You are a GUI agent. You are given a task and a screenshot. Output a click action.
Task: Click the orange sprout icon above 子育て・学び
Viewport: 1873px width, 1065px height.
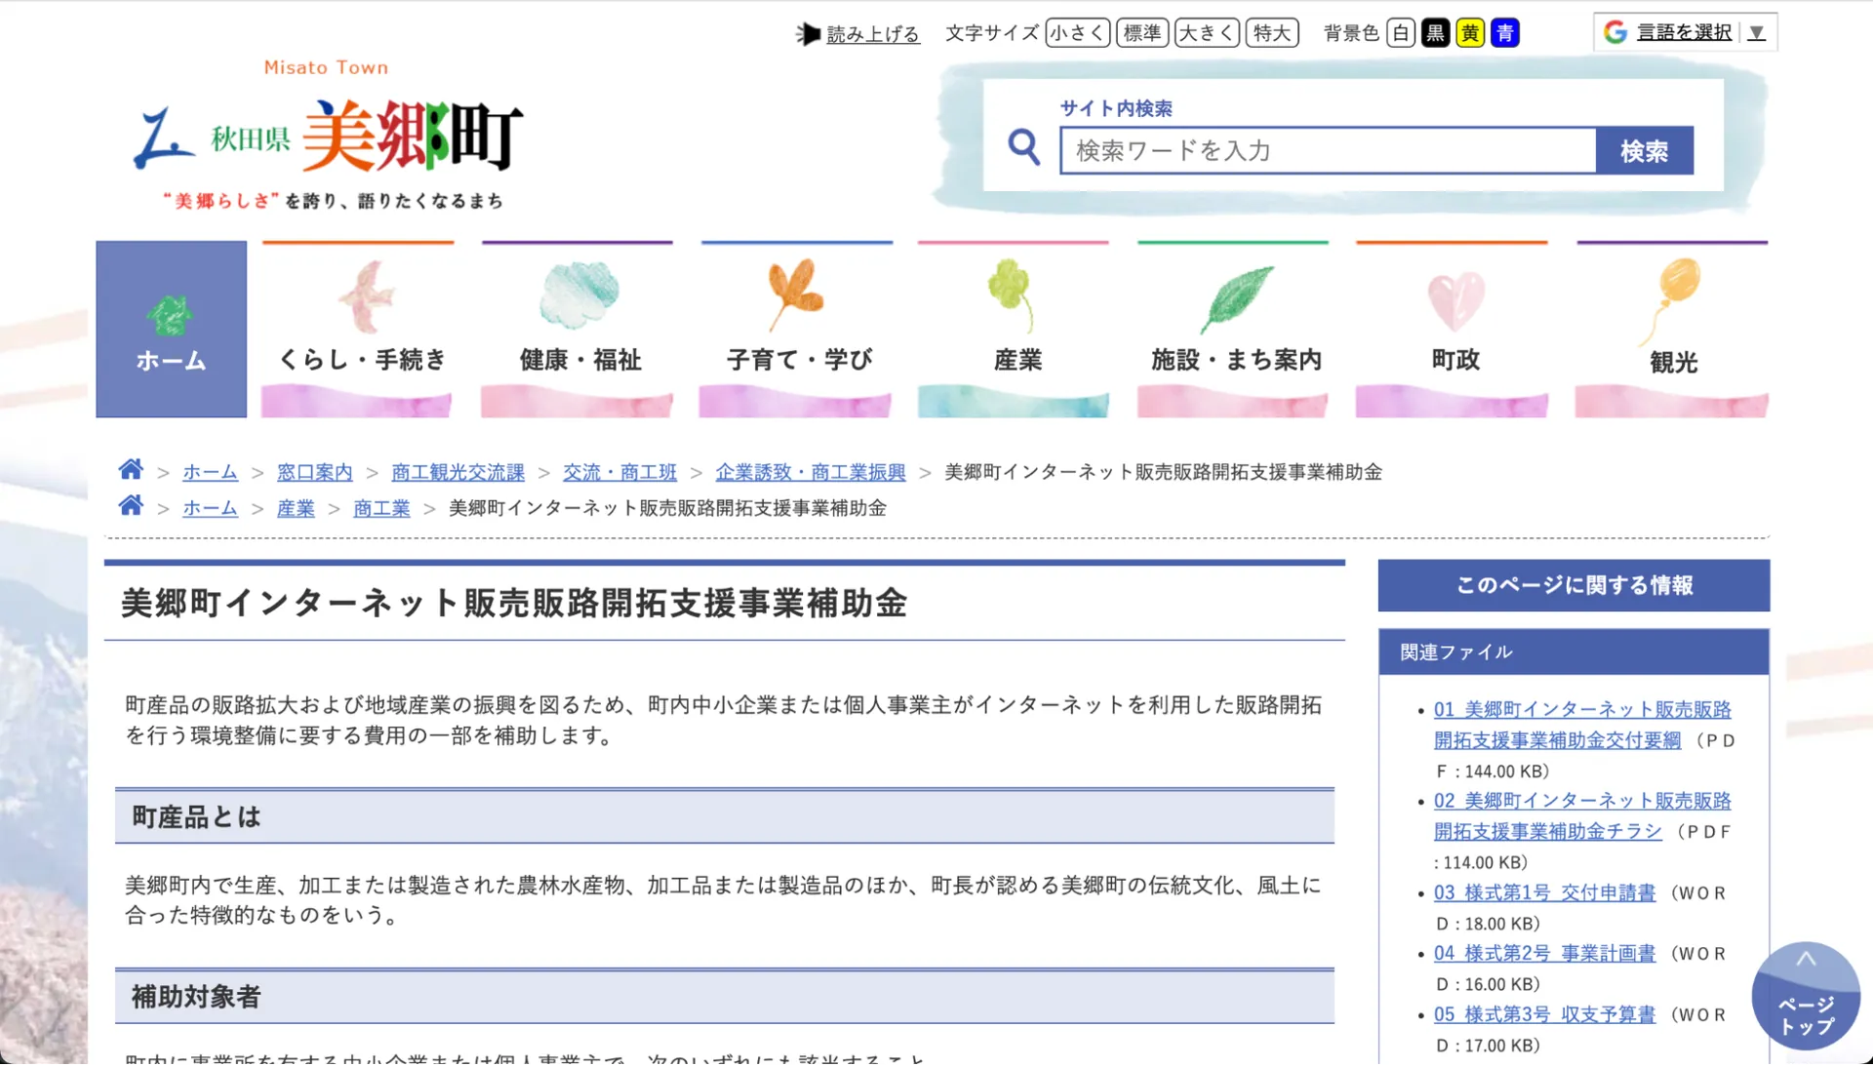click(794, 294)
